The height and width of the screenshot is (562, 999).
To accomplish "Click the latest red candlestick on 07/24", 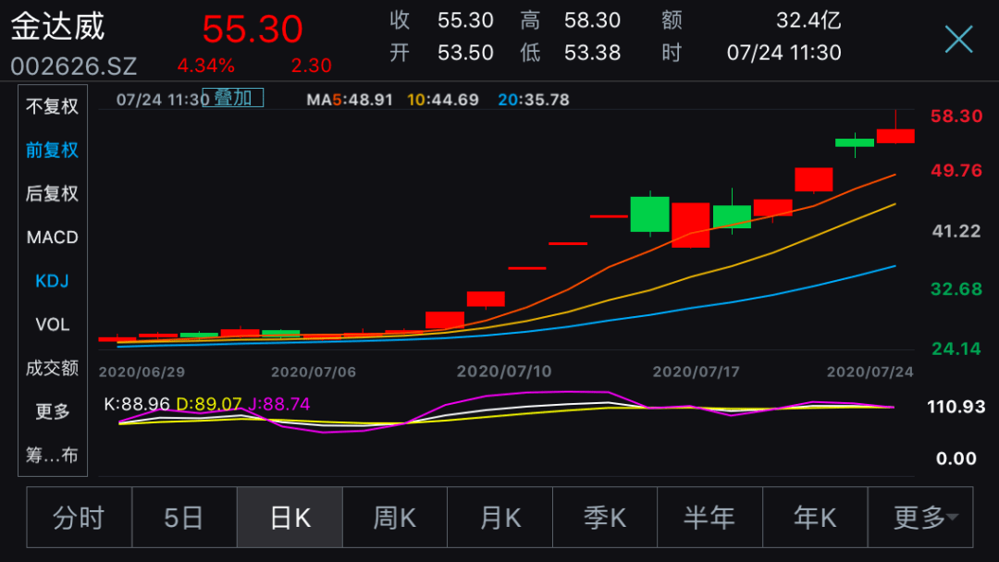I will (895, 136).
